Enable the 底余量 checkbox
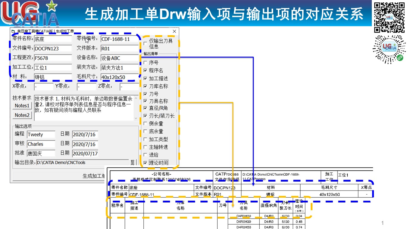407x229 pixels. tap(145, 131)
